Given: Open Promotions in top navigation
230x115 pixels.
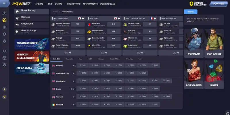Looking at the screenshot, I should coord(74,4).
